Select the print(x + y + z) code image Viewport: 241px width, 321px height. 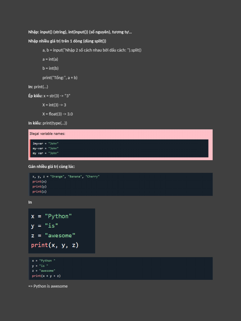[120, 268]
